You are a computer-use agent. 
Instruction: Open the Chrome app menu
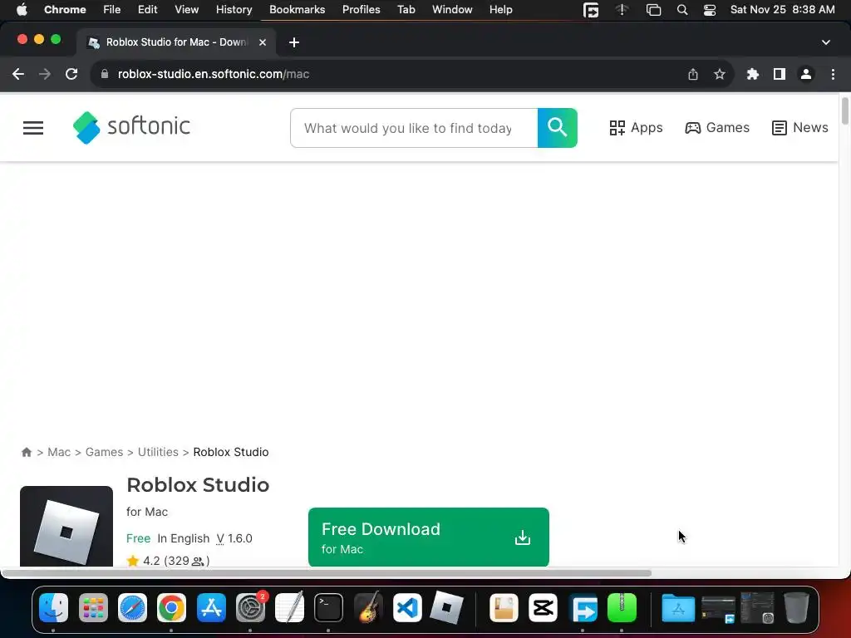pos(65,10)
